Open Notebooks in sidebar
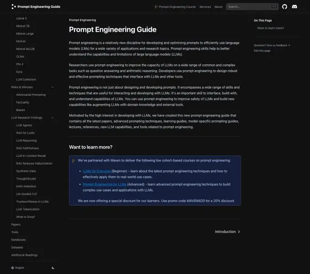Viewport: 310px width, 274px height. click(x=18, y=240)
